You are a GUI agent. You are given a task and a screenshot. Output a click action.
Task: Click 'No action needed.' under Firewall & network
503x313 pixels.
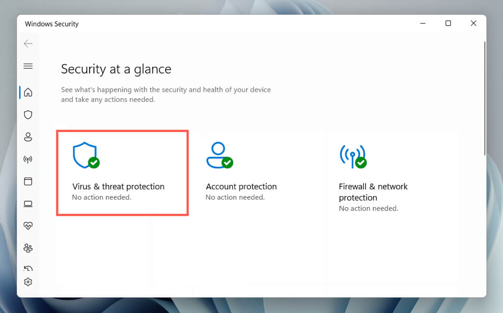(x=368, y=209)
